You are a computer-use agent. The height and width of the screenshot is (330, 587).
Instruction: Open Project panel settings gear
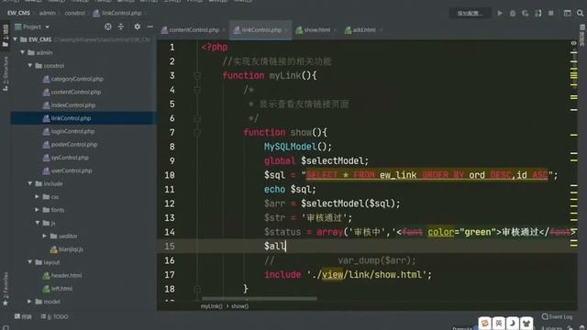pos(137,27)
